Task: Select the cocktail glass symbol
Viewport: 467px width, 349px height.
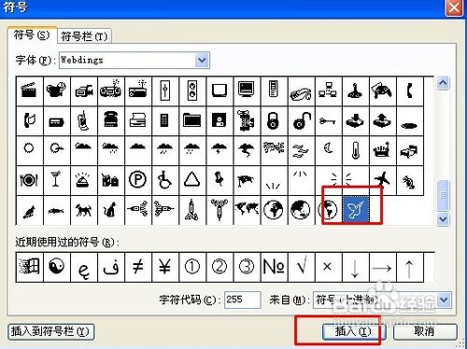Action: 57,180
